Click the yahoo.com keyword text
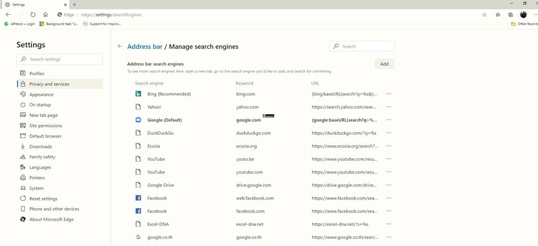This screenshot has height=246, width=538. pos(247,107)
